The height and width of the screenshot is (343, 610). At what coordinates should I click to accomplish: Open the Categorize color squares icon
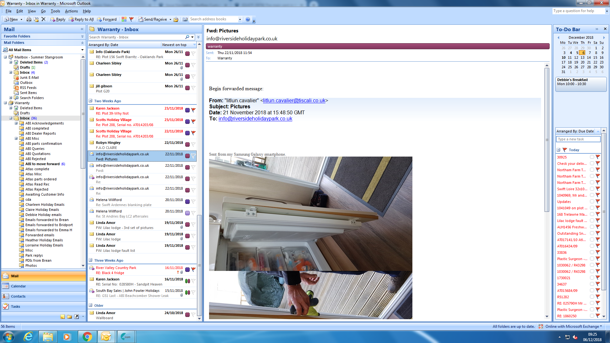[x=124, y=19]
